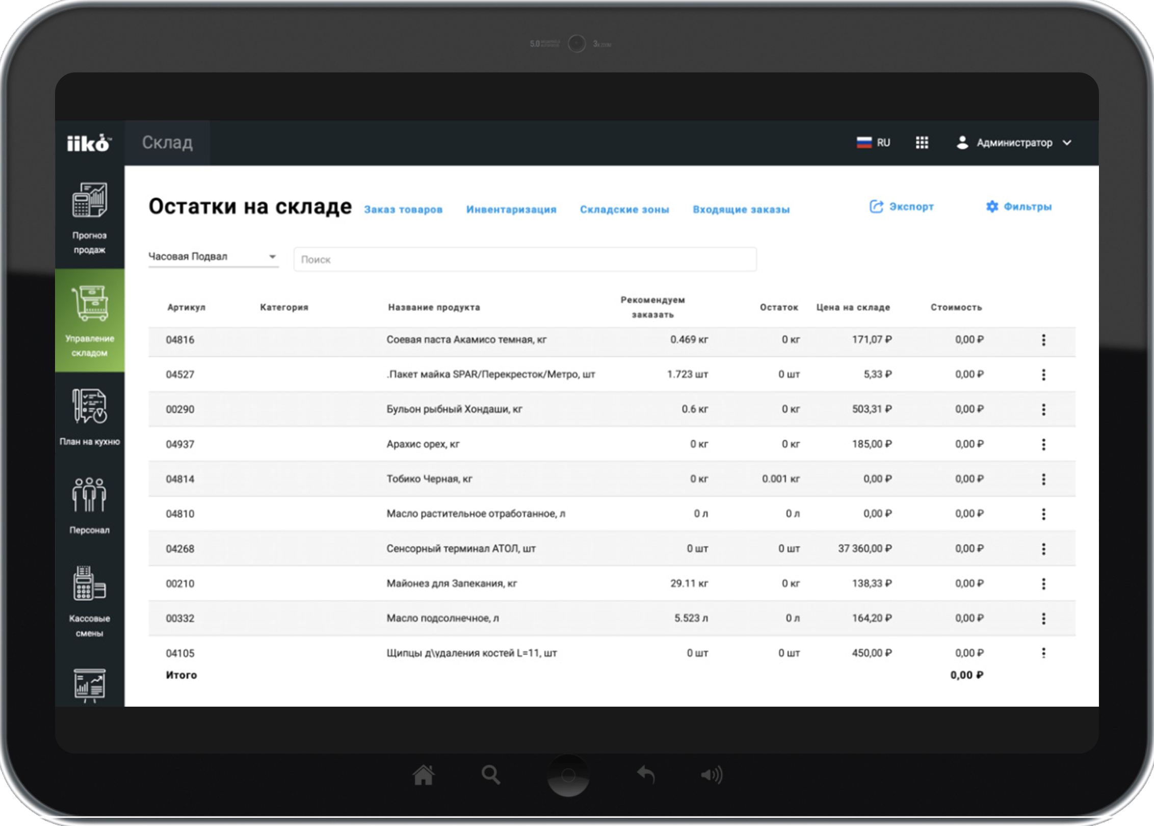This screenshot has height=826, width=1154.
Task: Click the 138,33 ₽ price cell
Action: 872,584
